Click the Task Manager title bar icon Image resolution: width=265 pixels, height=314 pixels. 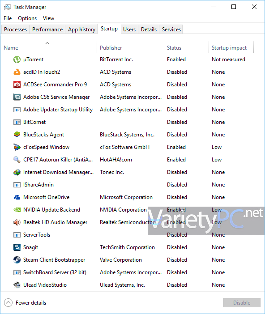[x=8, y=7]
